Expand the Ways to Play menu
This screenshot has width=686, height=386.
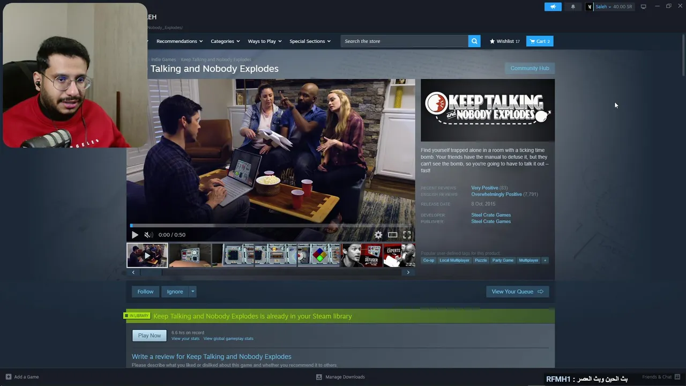[265, 41]
